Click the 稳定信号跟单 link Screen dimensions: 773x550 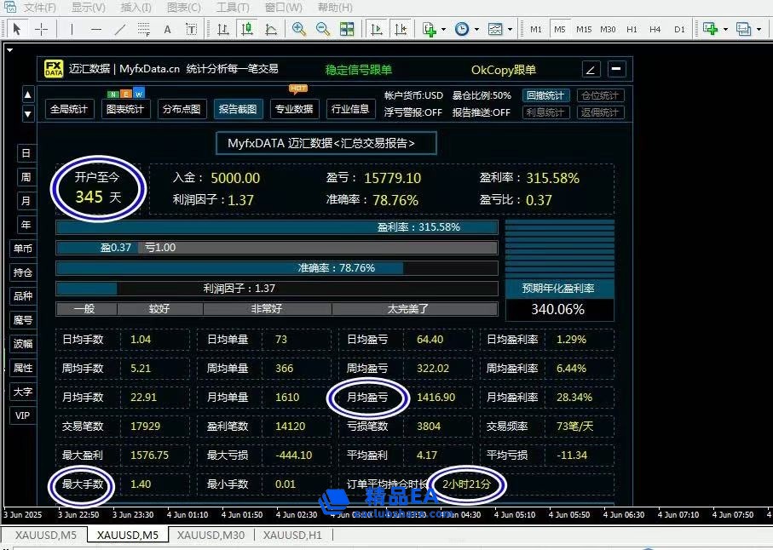(359, 70)
